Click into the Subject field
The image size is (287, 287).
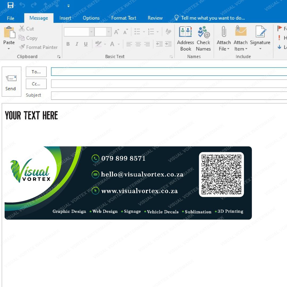click(x=169, y=96)
